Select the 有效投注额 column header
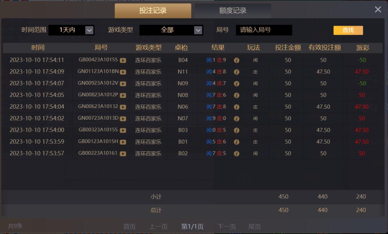Viewport: 388px width, 234px height. pyautogui.click(x=325, y=48)
